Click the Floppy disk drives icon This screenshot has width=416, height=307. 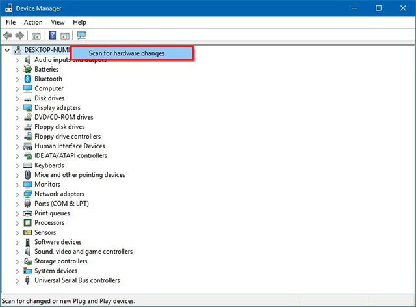coord(27,127)
